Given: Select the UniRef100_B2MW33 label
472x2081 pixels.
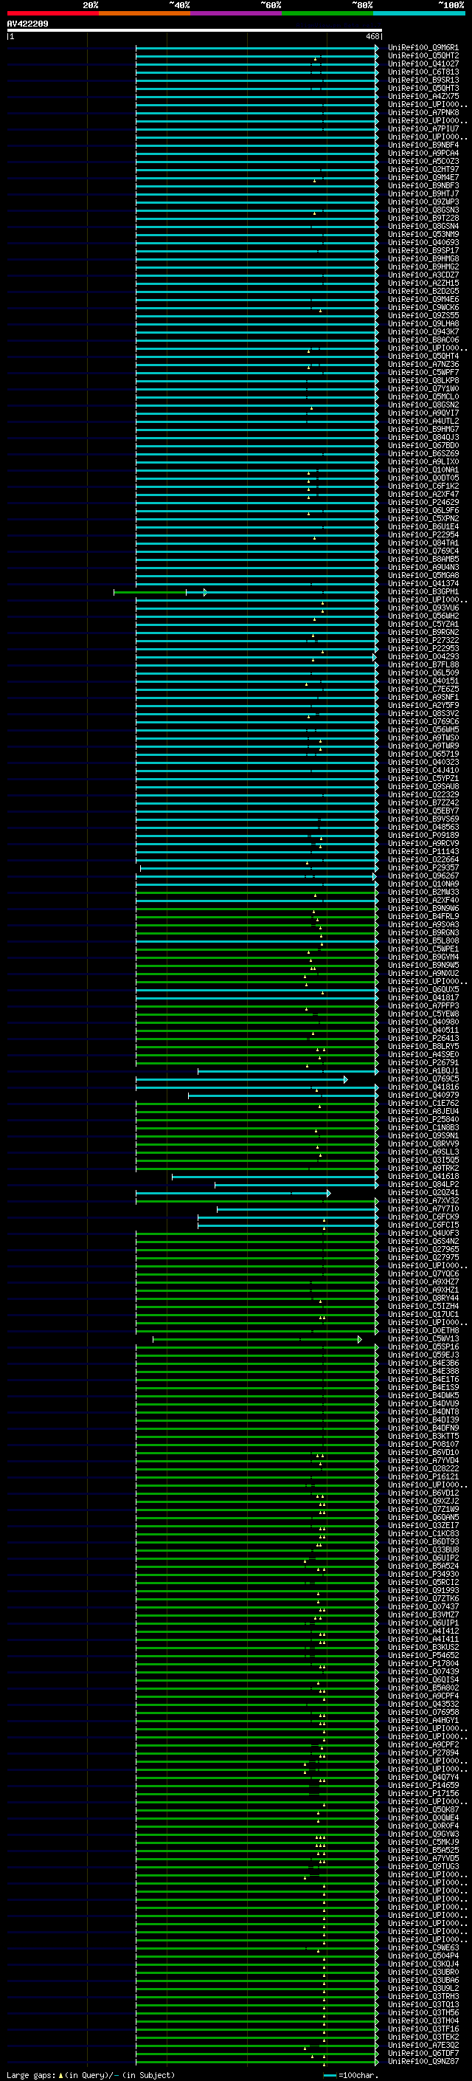Looking at the screenshot, I should click(423, 892).
